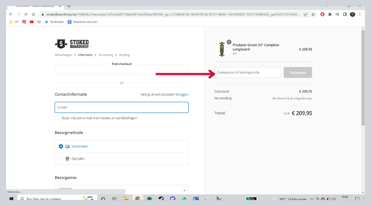Stop page loading with the X button
Screen dimensions: 372x206
click(25, 14)
